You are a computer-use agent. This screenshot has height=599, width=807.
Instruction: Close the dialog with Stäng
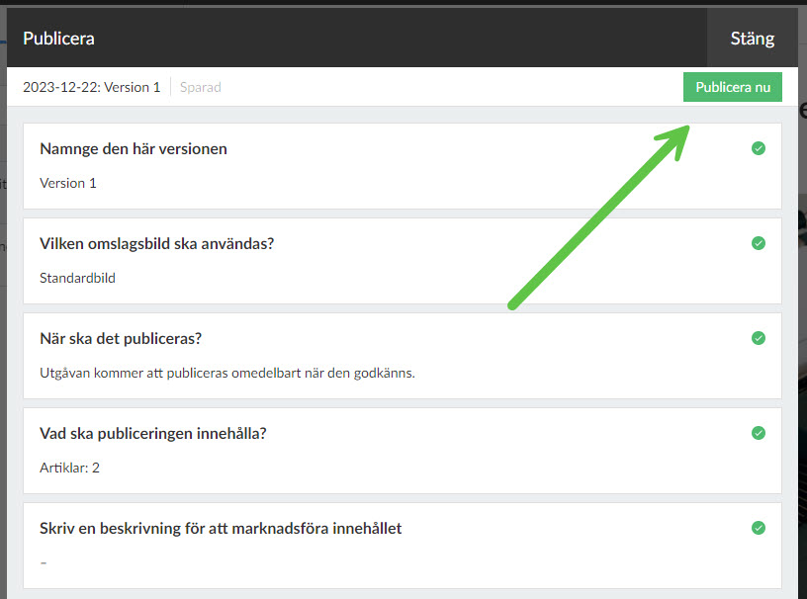pyautogui.click(x=752, y=39)
